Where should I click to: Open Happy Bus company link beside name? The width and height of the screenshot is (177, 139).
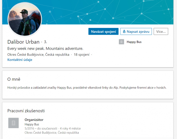pos(134,42)
